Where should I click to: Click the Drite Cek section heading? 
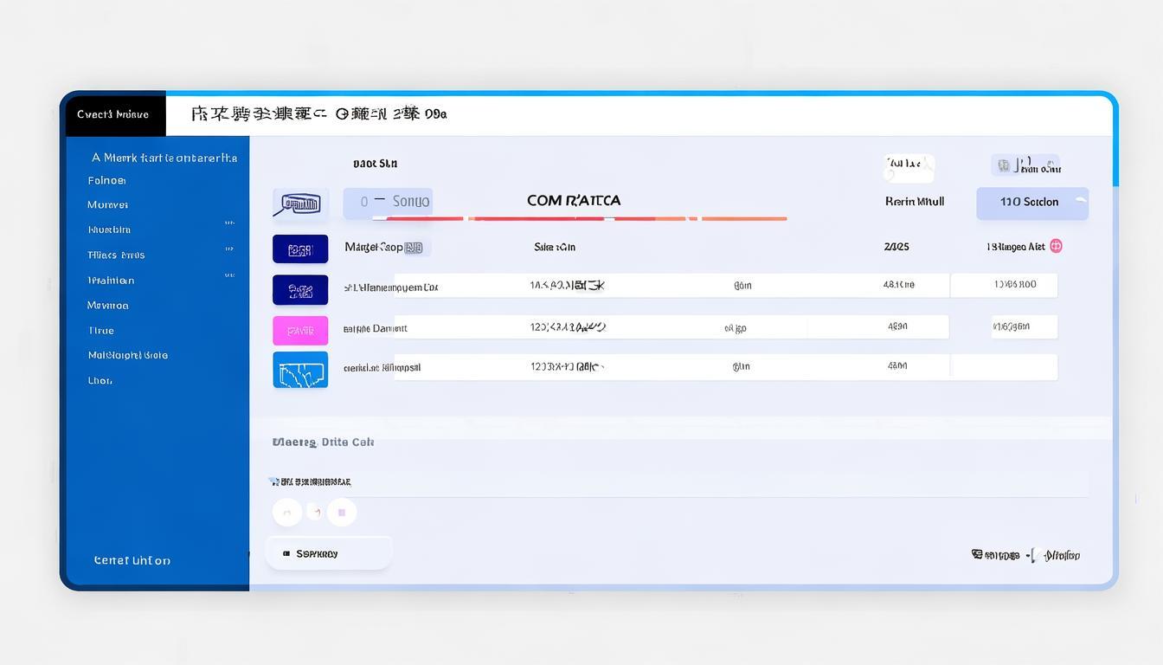click(323, 442)
